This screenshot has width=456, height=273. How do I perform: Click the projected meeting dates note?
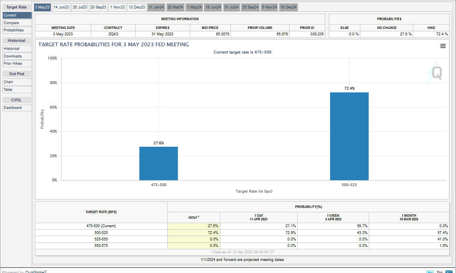pos(242,260)
